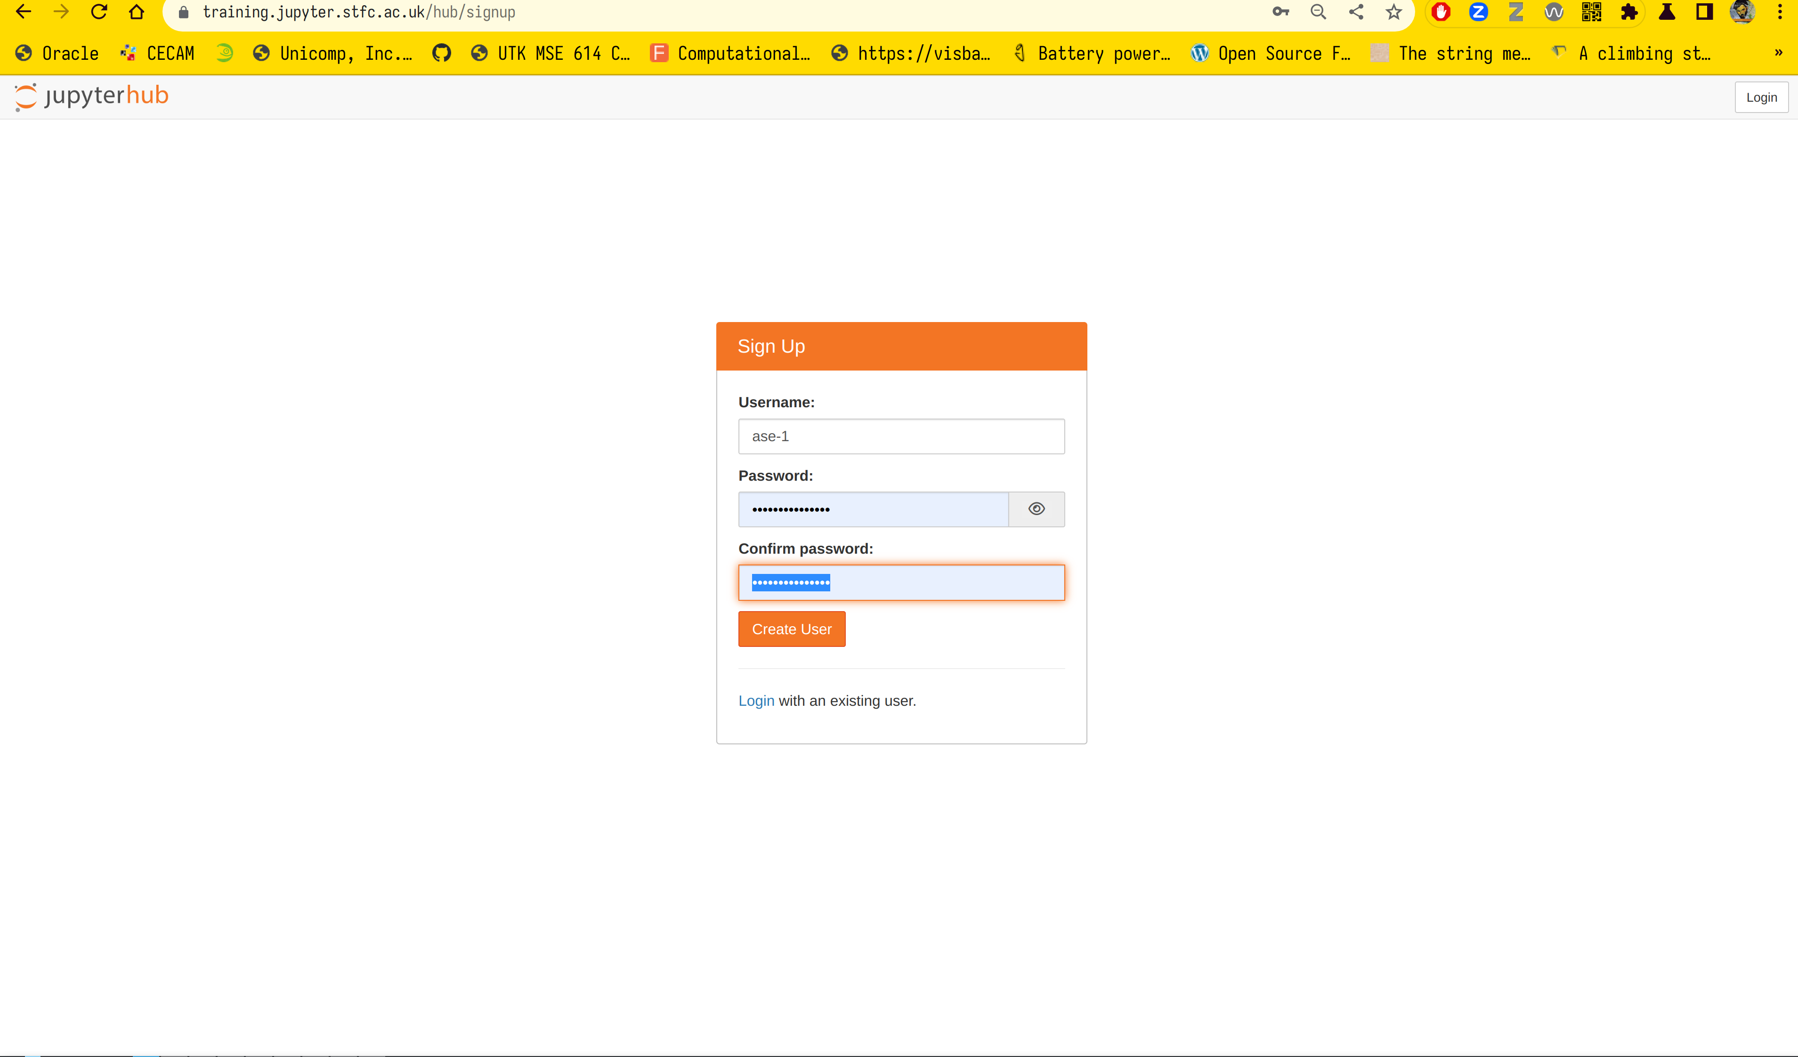The width and height of the screenshot is (1798, 1057).
Task: Click the browser forward arrow
Action: point(61,12)
